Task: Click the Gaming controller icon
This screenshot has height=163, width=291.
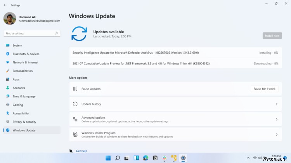Action: 8,105
